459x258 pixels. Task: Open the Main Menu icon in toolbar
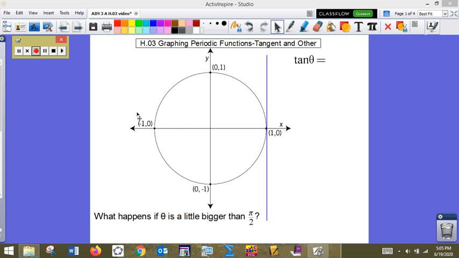click(7, 27)
